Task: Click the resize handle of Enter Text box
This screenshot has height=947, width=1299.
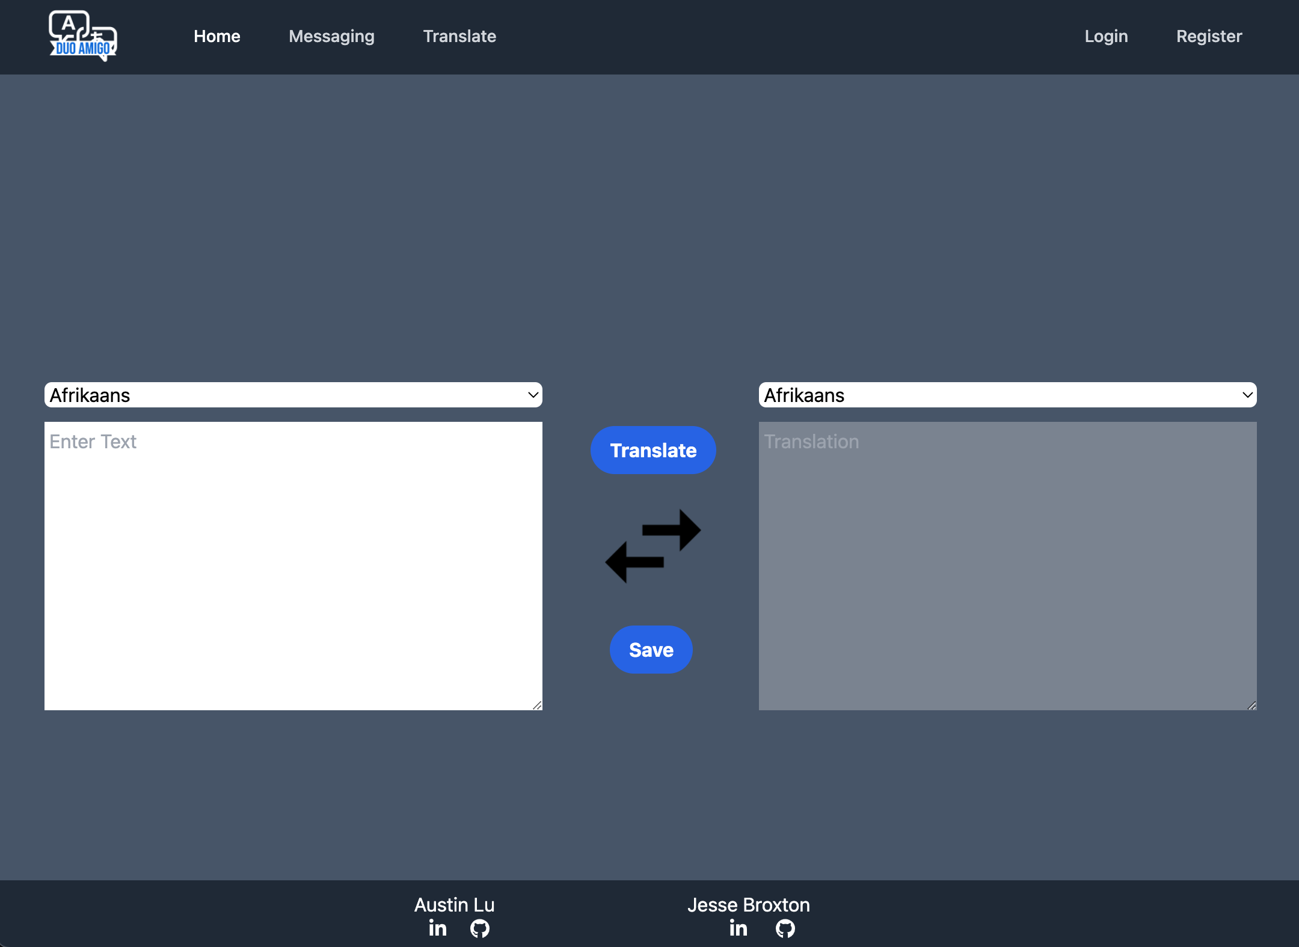Action: click(x=537, y=705)
